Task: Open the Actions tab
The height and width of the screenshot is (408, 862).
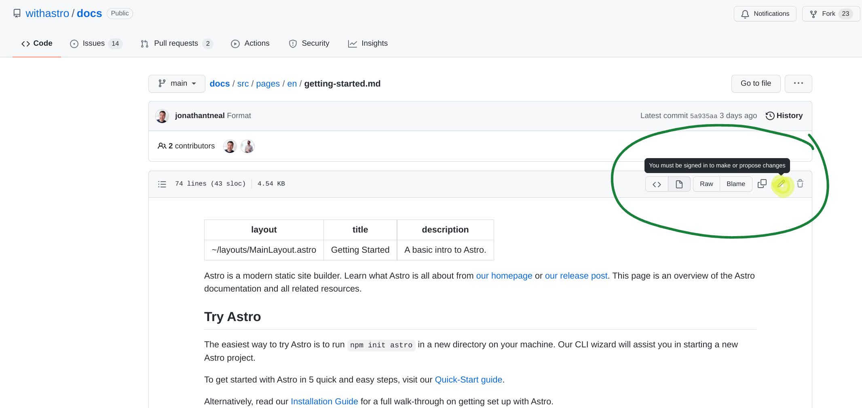Action: (250, 43)
